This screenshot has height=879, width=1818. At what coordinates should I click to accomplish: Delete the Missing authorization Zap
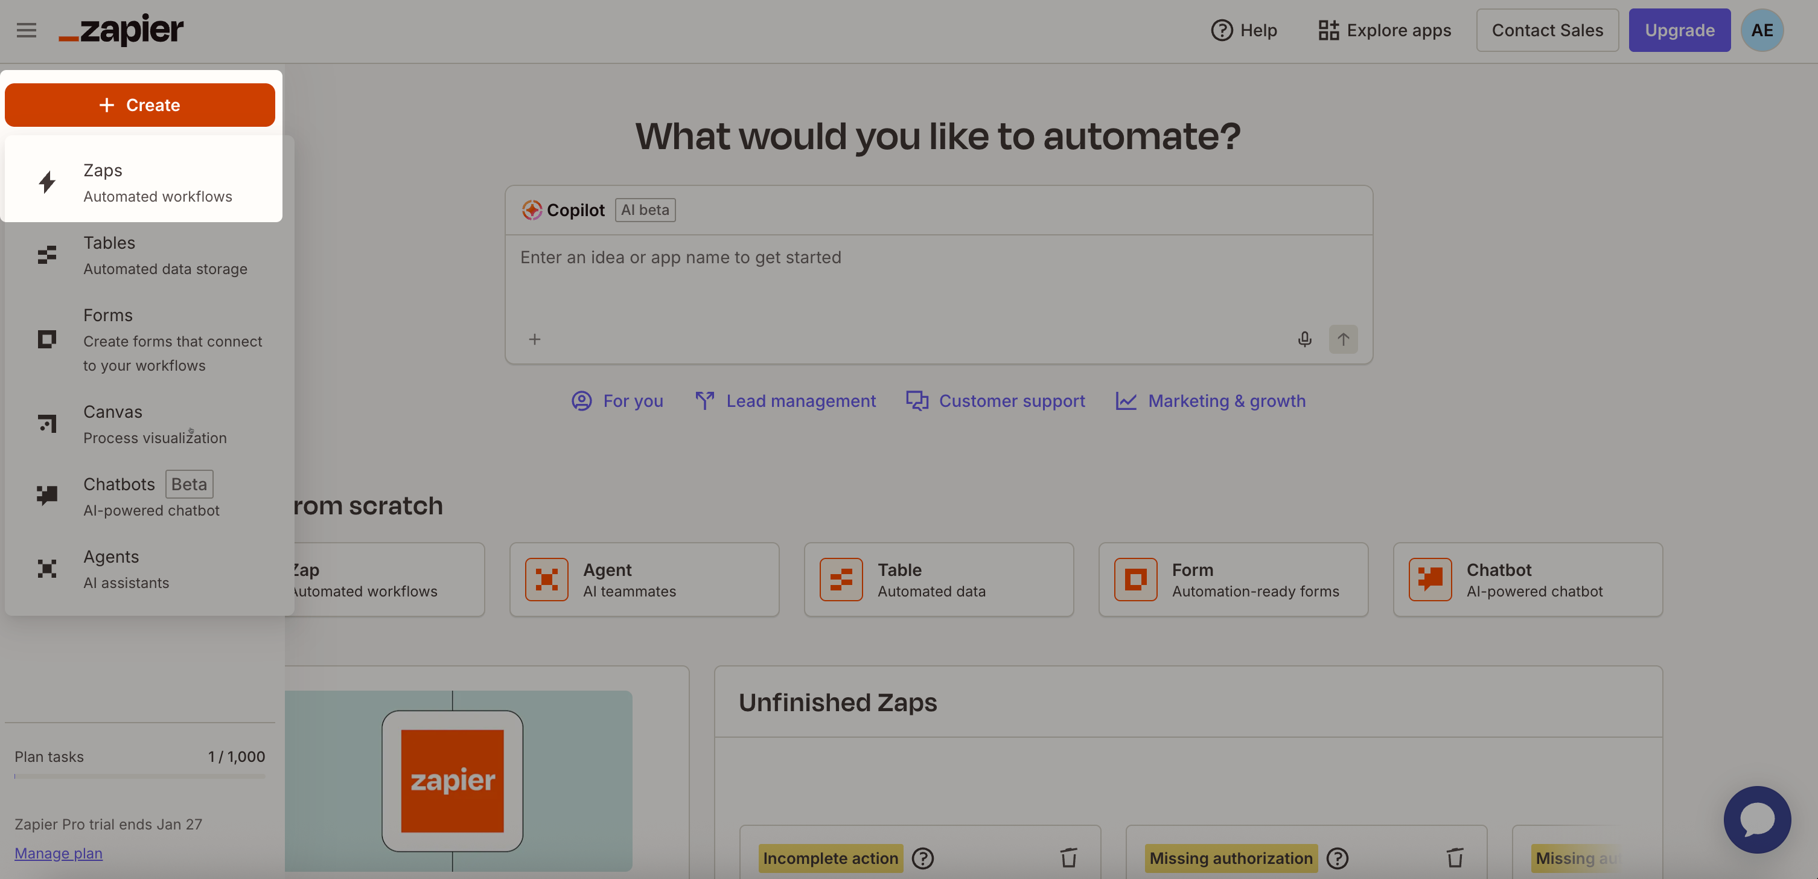point(1455,858)
